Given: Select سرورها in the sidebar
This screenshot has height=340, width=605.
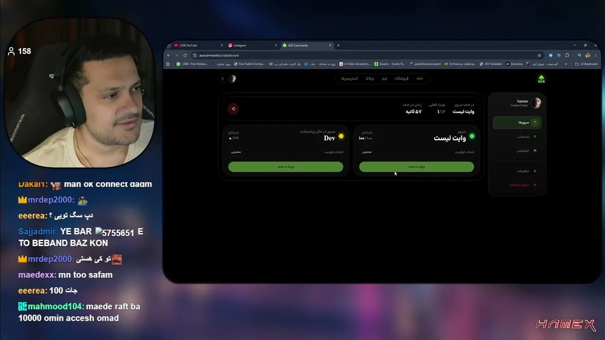Looking at the screenshot, I should (517, 123).
